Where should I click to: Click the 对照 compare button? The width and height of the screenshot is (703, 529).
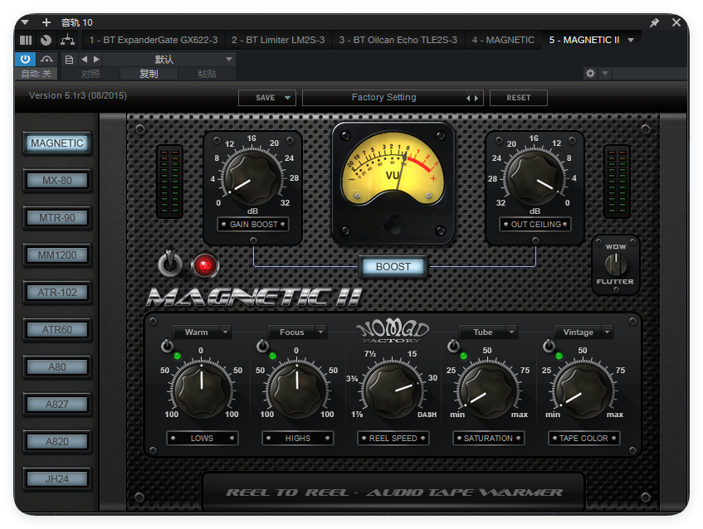(90, 74)
